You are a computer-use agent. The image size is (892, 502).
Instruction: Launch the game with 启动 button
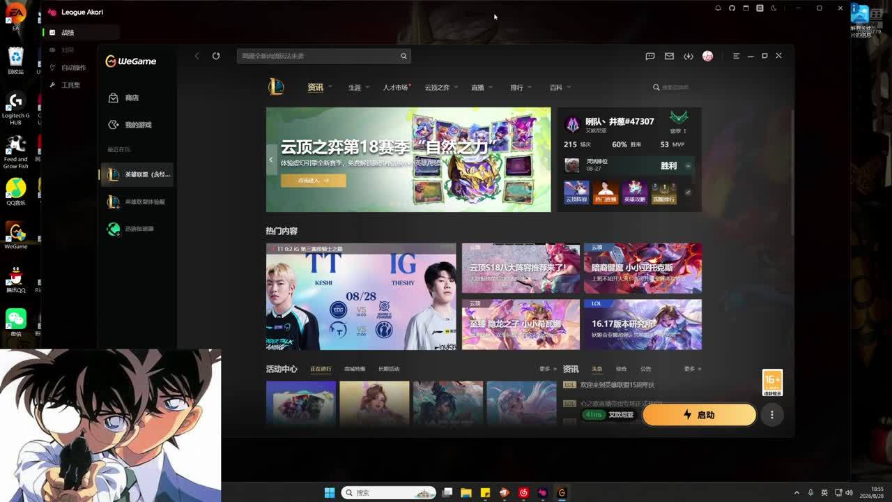(699, 415)
